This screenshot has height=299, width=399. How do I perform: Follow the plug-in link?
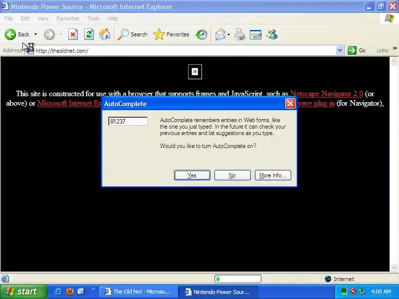(316, 103)
